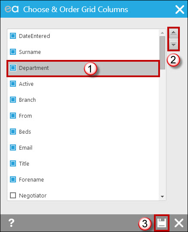
Task: Click the ea logo in title bar
Action: [x=12, y=9]
